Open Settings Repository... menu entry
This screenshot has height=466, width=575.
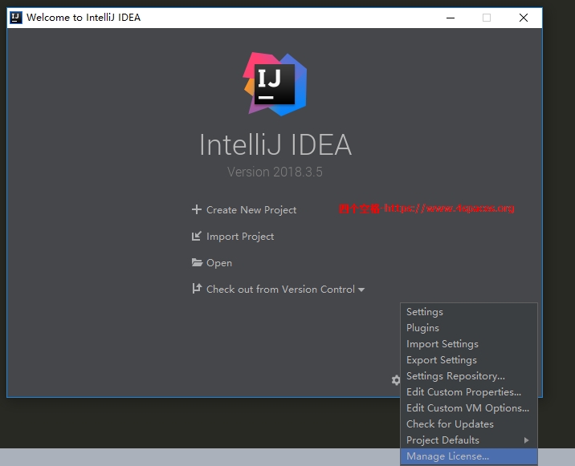point(469,376)
